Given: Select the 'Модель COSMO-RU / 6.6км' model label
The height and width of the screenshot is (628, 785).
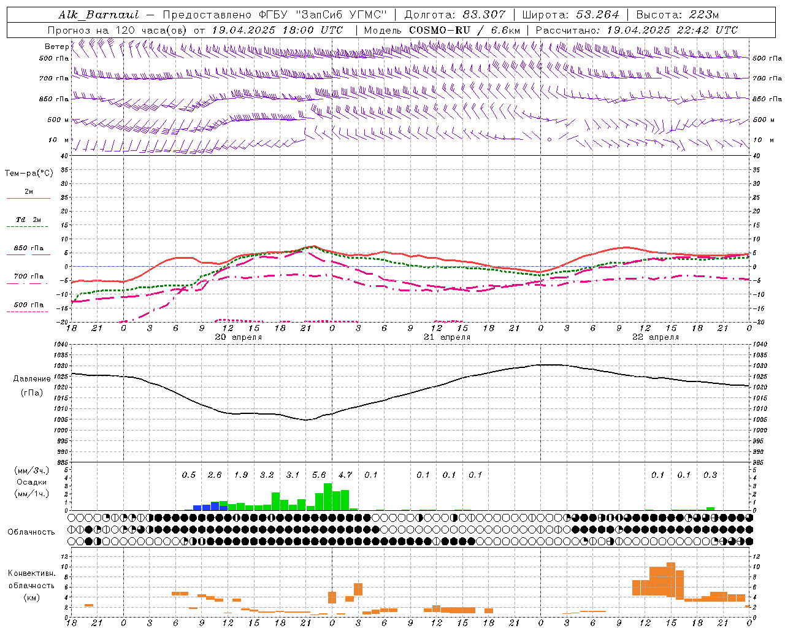Looking at the screenshot, I should 442,30.
